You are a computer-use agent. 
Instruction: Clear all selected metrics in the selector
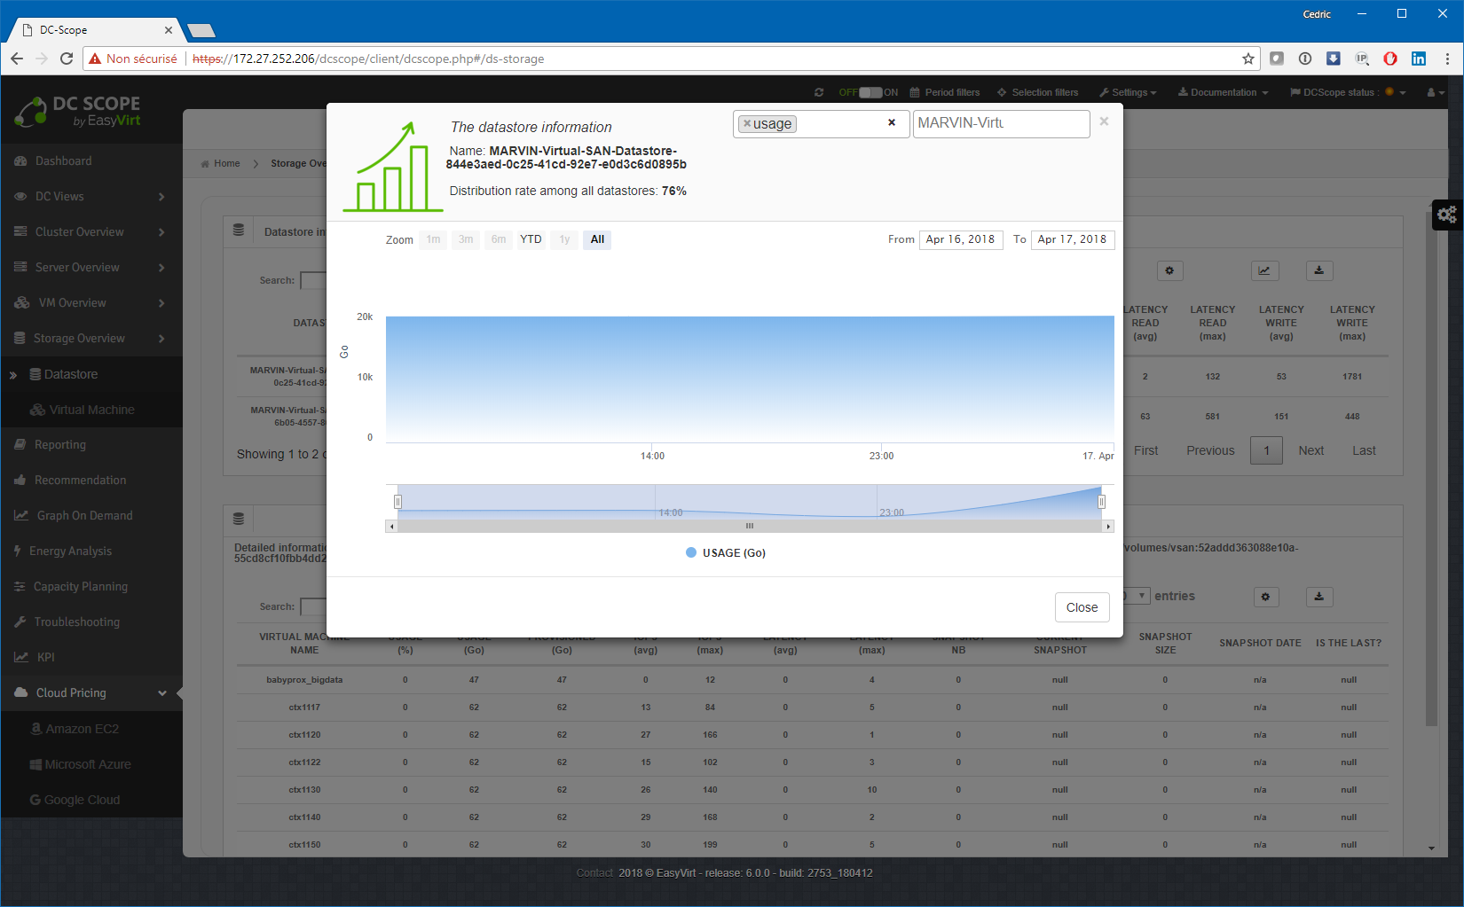pyautogui.click(x=892, y=123)
